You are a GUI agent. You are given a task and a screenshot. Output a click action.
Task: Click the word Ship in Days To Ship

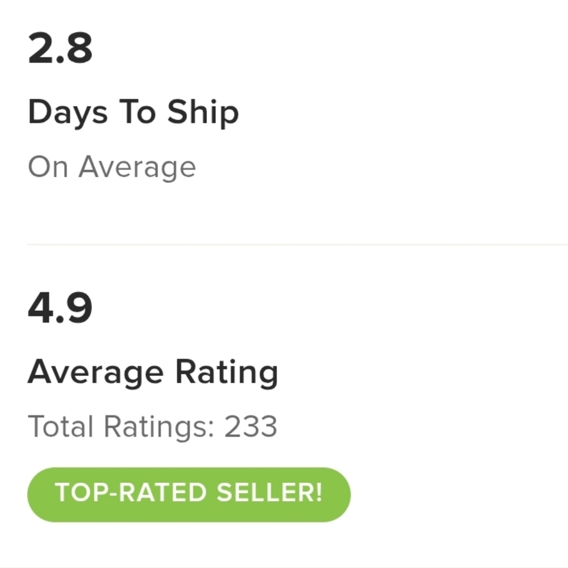pyautogui.click(x=203, y=114)
